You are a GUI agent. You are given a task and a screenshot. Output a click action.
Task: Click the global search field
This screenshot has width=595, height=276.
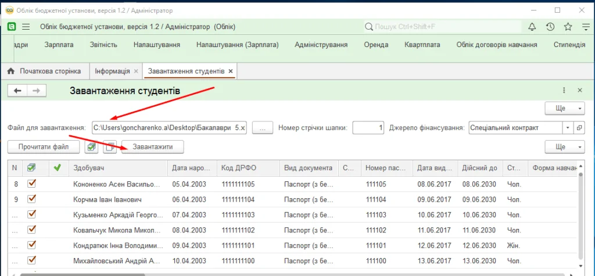point(442,27)
